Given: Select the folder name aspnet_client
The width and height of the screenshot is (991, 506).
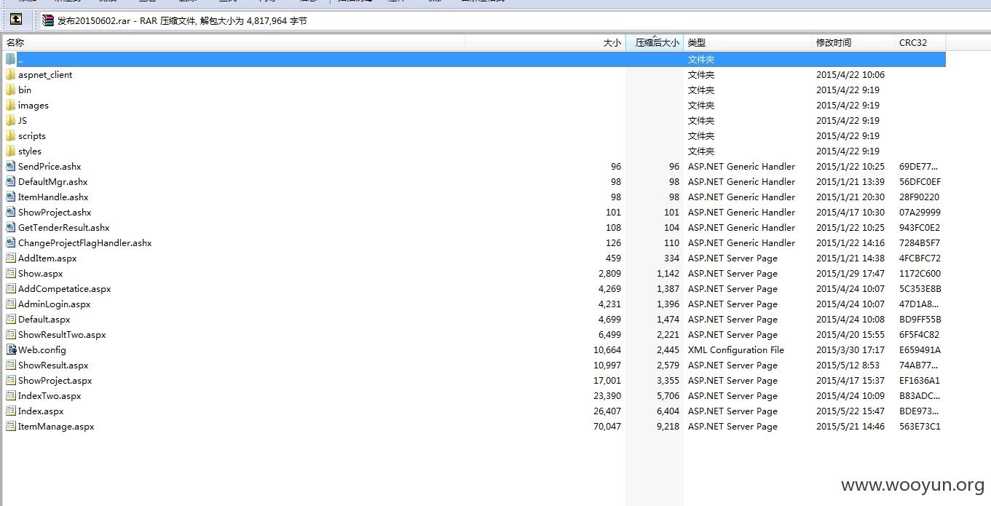Looking at the screenshot, I should [x=45, y=74].
